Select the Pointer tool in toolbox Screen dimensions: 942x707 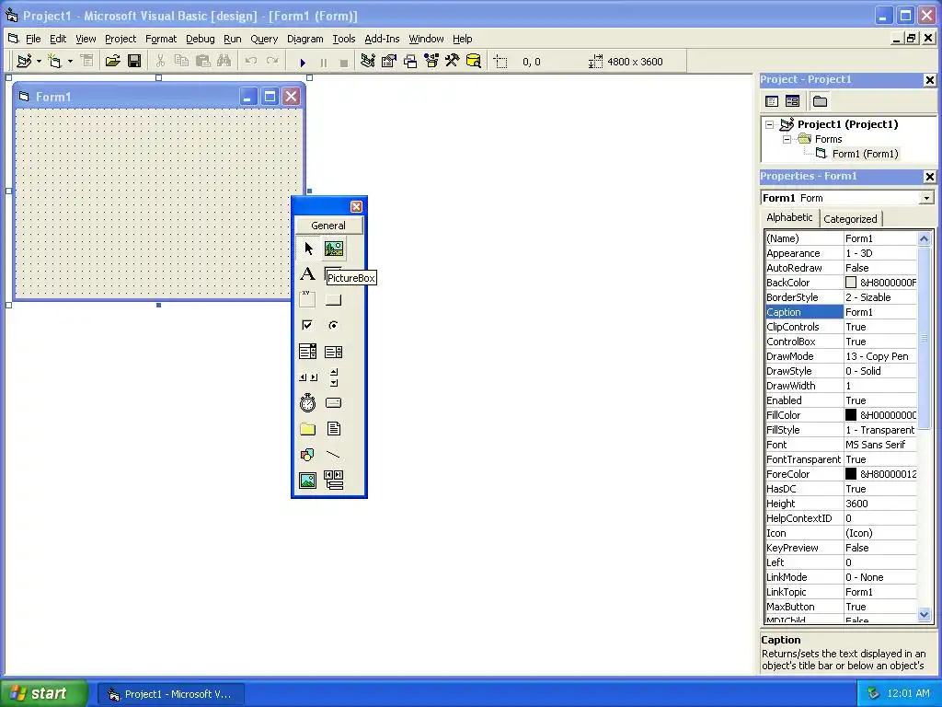click(x=307, y=249)
